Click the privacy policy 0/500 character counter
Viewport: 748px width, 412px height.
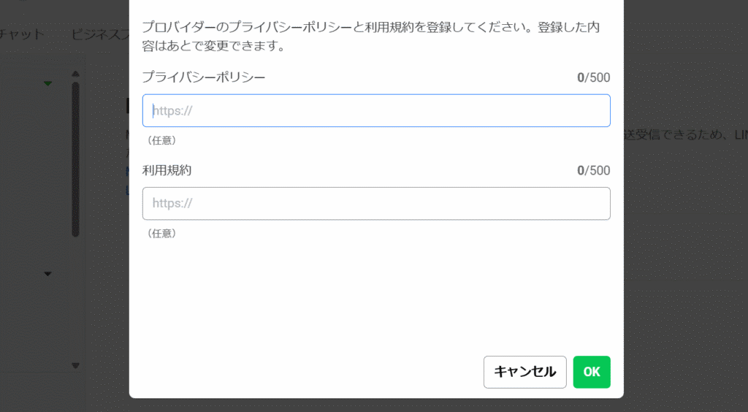(593, 77)
